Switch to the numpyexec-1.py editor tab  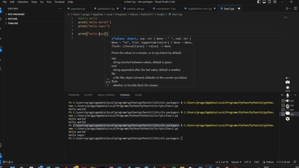coord(166,9)
